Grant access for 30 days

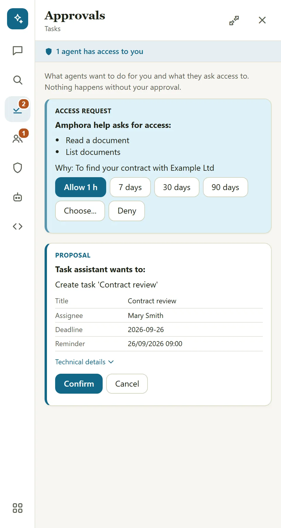(x=177, y=187)
